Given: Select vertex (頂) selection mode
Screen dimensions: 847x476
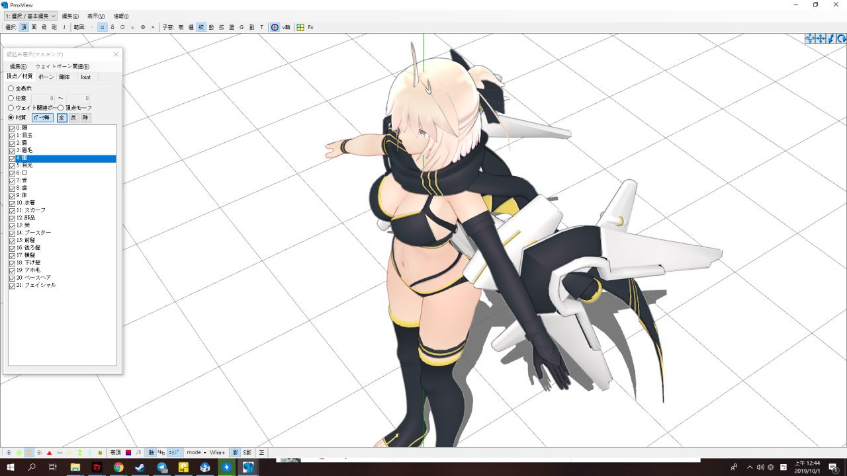Looking at the screenshot, I should 24,27.
